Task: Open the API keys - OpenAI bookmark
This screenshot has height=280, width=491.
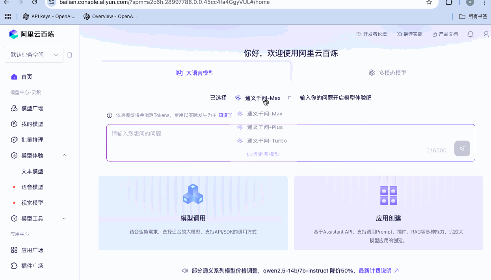Action: coord(49,17)
